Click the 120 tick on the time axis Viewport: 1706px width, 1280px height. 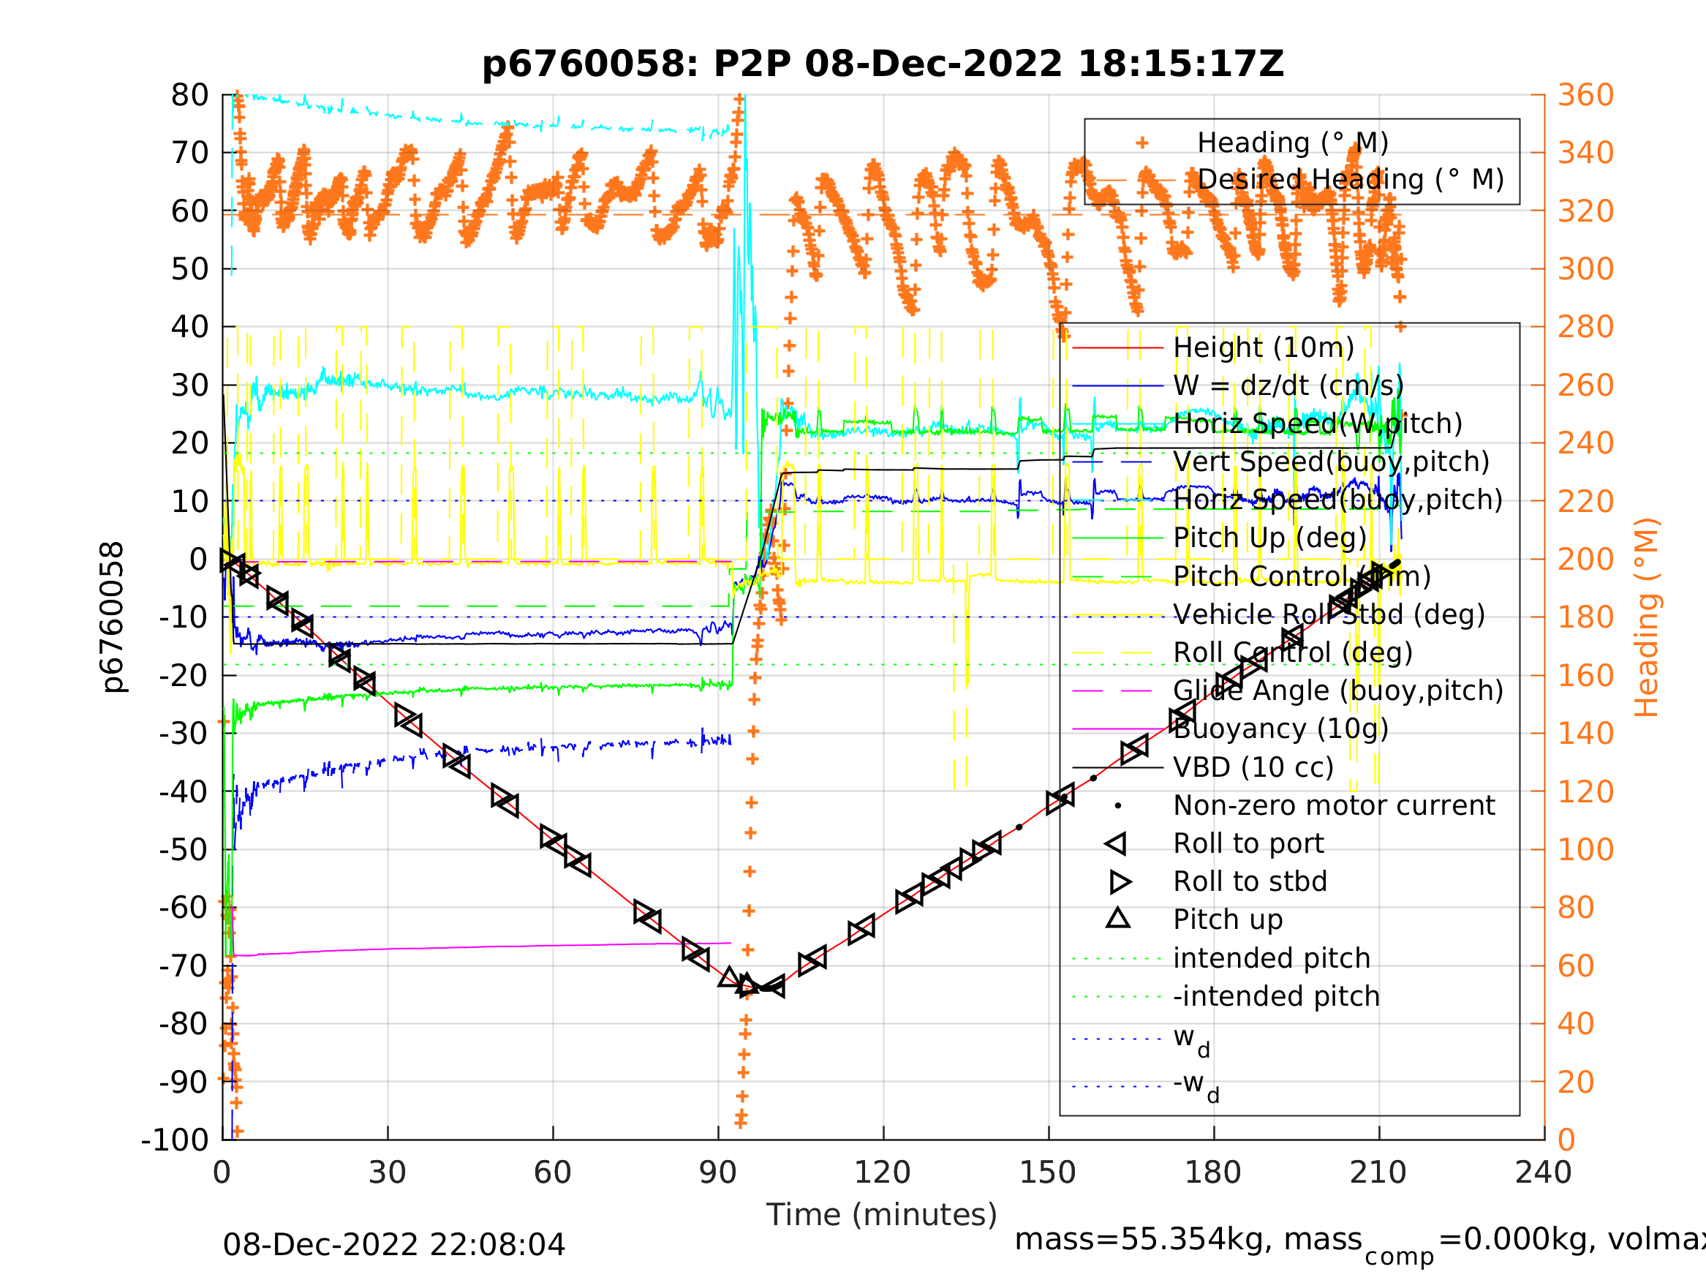tap(883, 1172)
